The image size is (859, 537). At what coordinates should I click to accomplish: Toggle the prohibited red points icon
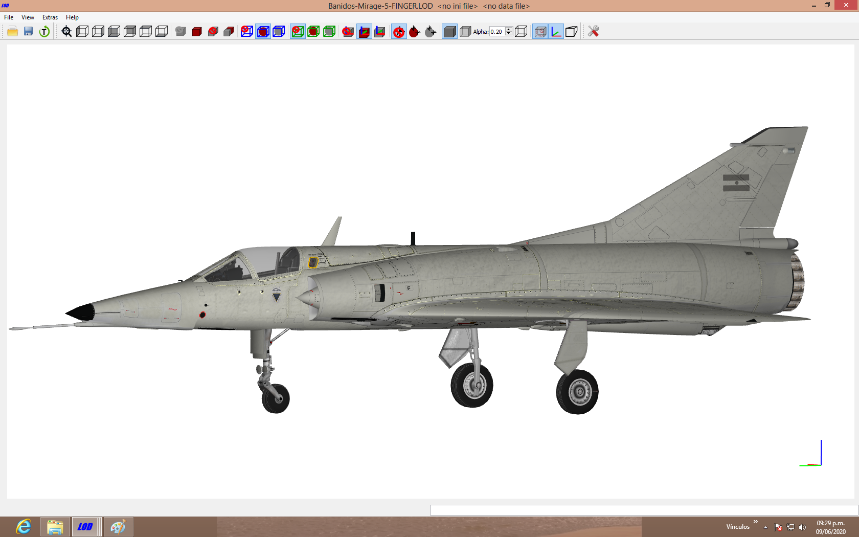click(x=399, y=32)
